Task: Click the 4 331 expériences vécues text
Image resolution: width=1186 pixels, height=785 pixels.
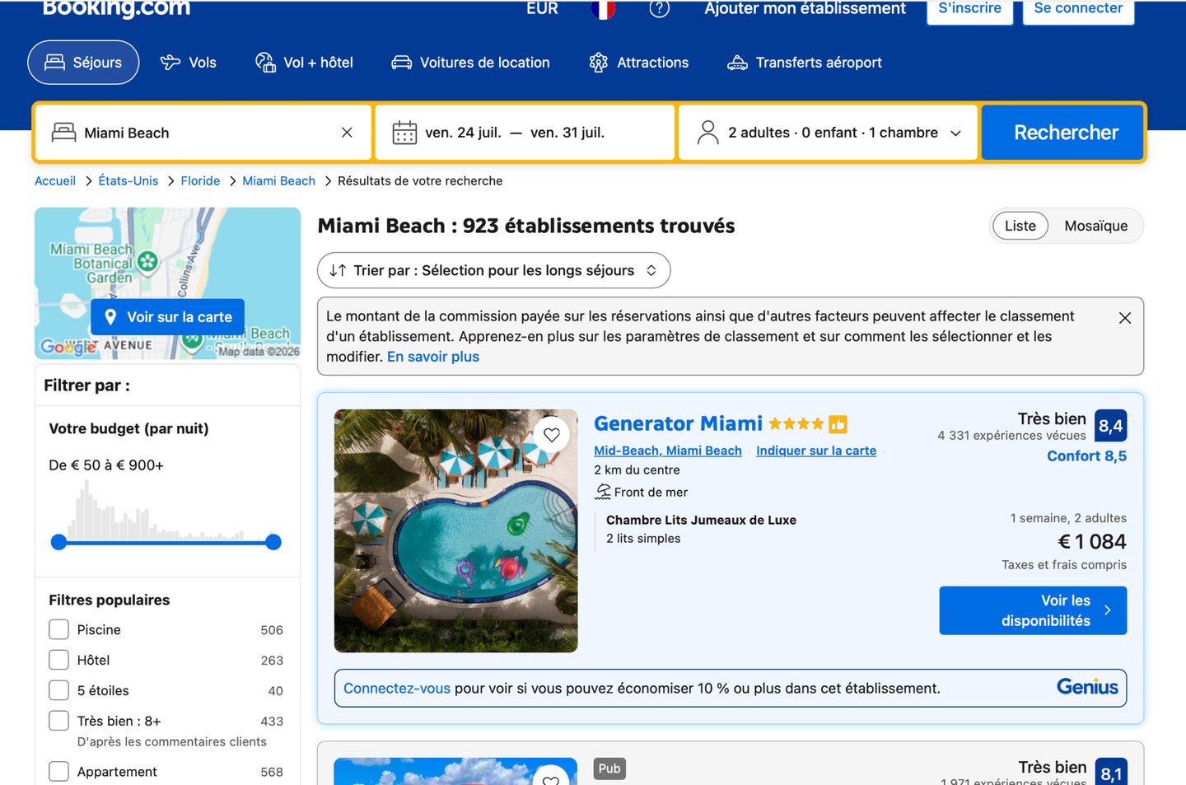Action: click(x=1011, y=436)
